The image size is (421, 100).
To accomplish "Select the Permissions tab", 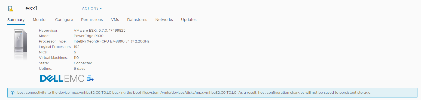I will pyautogui.click(x=92, y=20).
